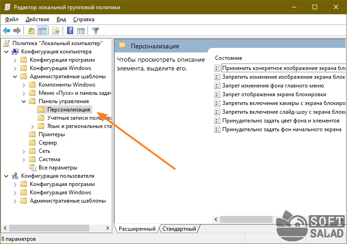This screenshot has width=347, height=244.
Task: Select 'Персонализация' in the tree
Action: point(69,110)
